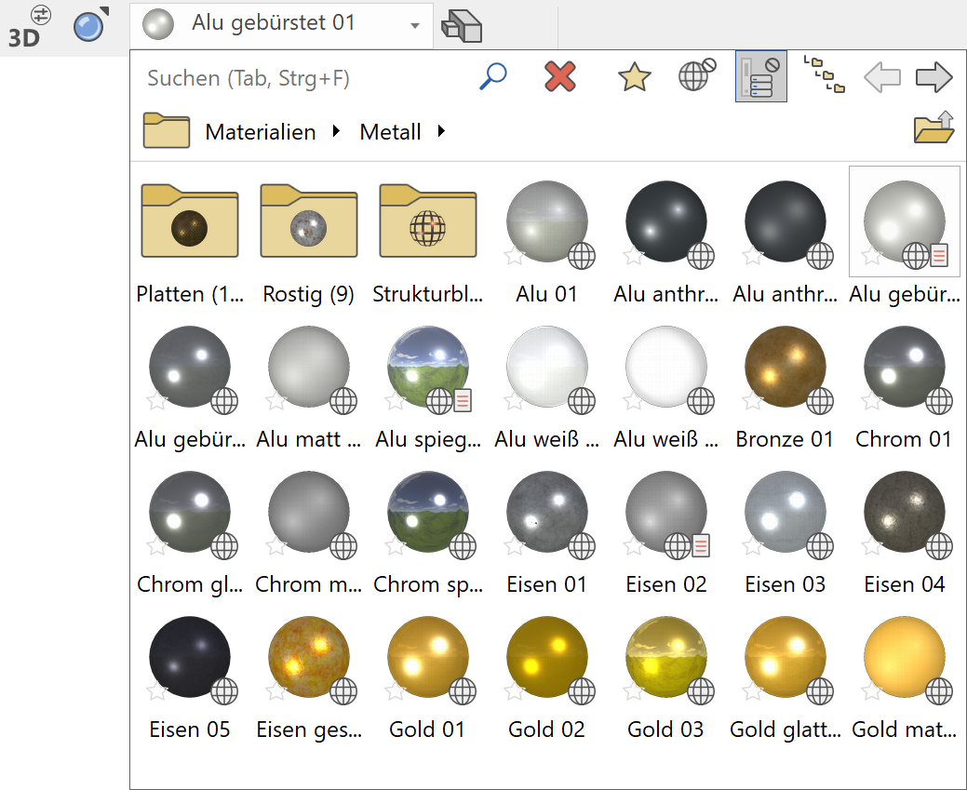Click the forward navigation arrow
The width and height of the screenshot is (967, 790).
(933, 77)
